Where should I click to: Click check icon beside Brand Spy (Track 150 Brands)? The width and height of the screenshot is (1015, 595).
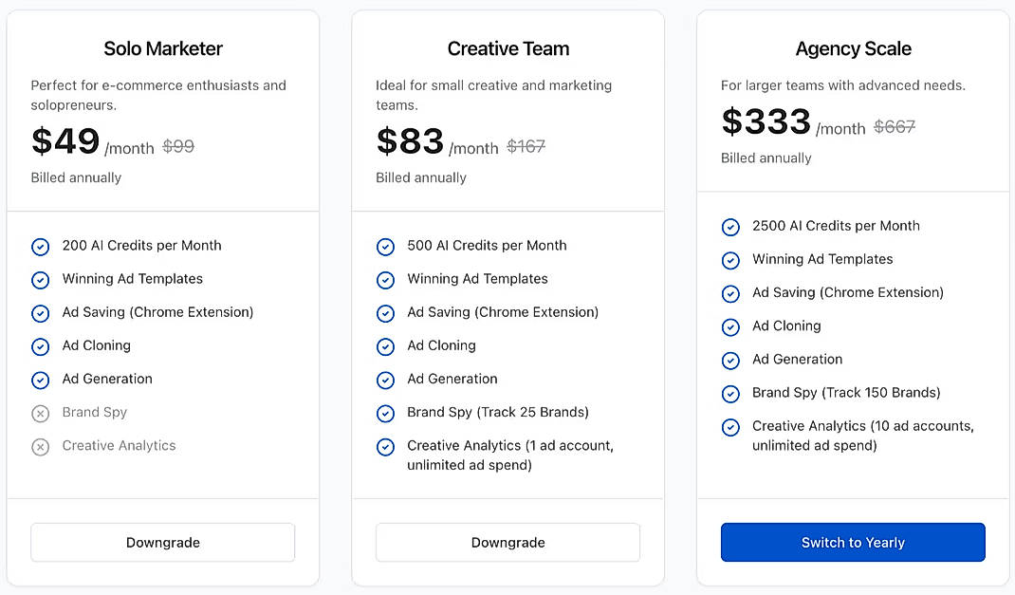click(730, 394)
